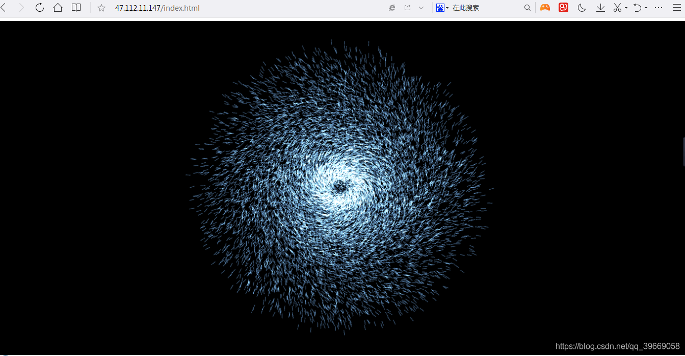Click the address bar URL 47.112.11.147/index.html
The height and width of the screenshot is (356, 685).
(x=157, y=8)
